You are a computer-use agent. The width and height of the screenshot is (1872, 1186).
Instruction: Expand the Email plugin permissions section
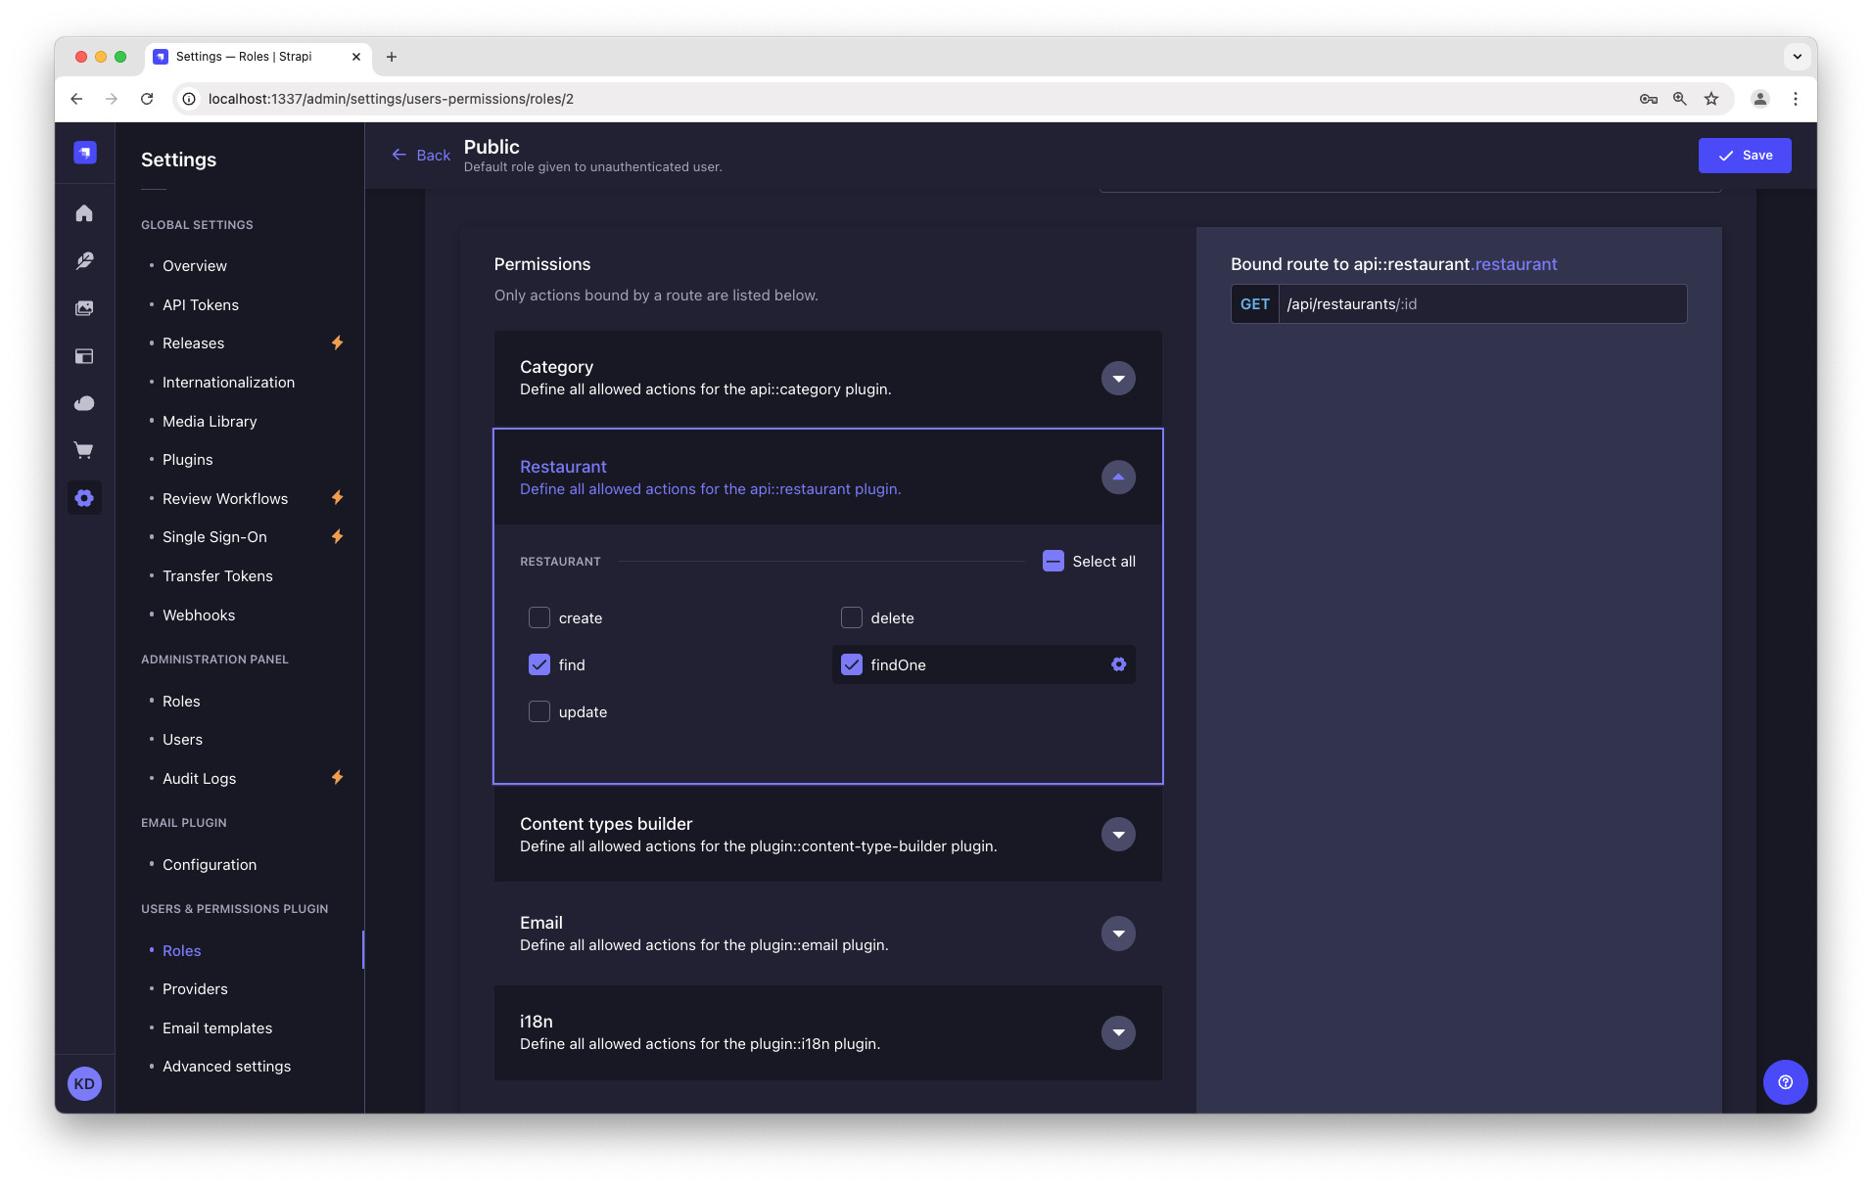[1118, 934]
